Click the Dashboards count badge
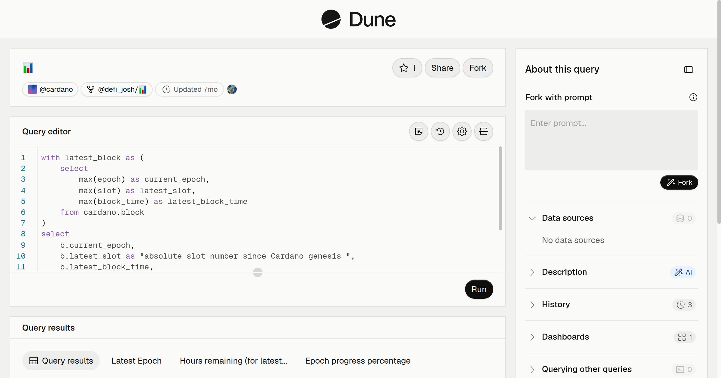721x378 pixels. pyautogui.click(x=685, y=337)
